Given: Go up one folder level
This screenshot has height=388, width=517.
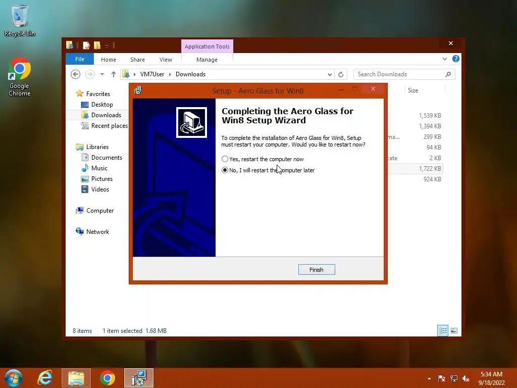Looking at the screenshot, I should (114, 74).
